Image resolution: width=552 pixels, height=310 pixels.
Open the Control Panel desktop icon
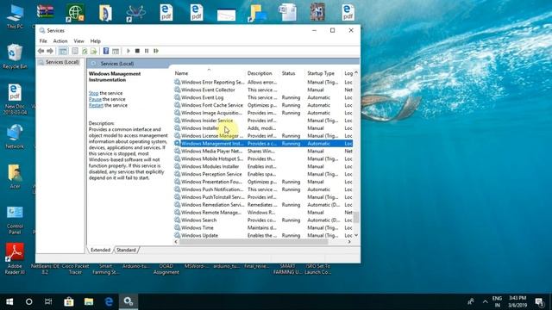[15, 220]
